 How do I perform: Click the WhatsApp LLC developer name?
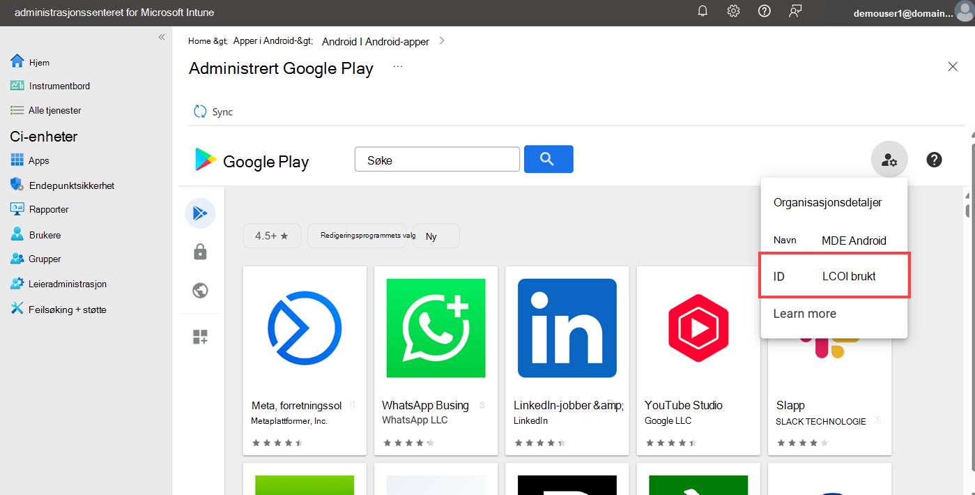tap(415, 420)
